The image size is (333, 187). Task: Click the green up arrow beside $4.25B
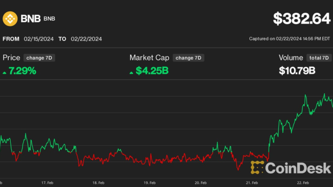pyautogui.click(x=131, y=73)
